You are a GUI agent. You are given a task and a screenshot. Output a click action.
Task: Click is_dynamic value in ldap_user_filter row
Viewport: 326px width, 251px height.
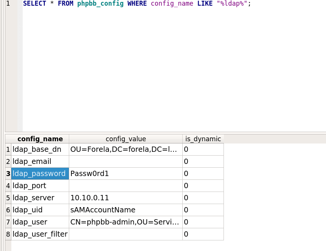(x=203, y=234)
